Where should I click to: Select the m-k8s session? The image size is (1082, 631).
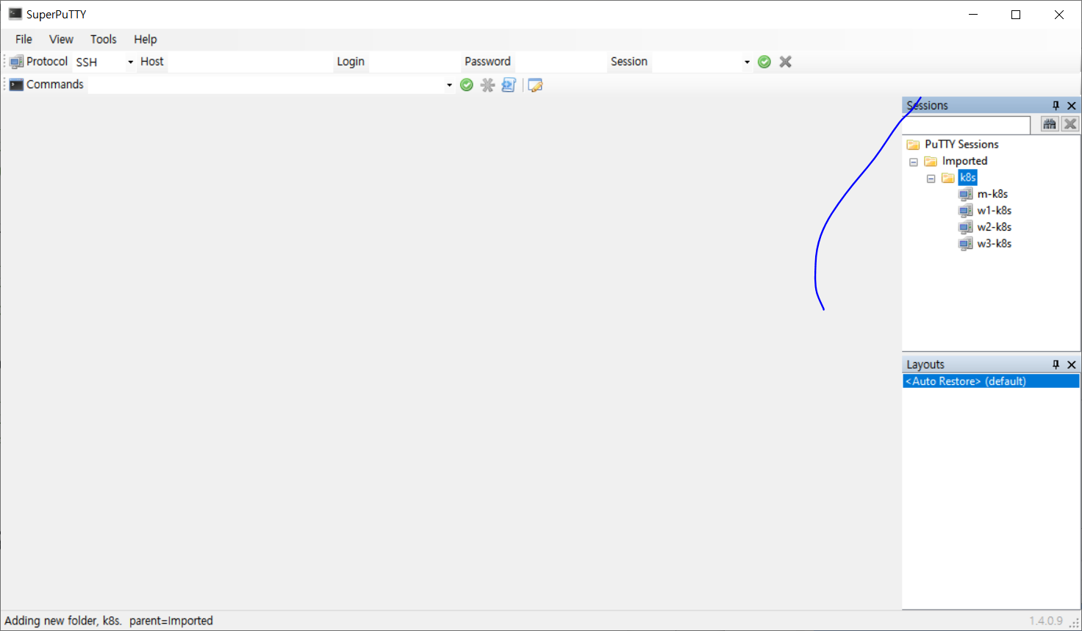coord(992,194)
